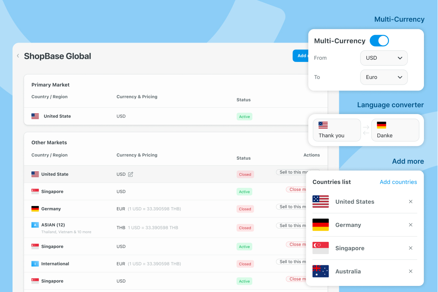Click the back arrow beside ShopBase Global
438x292 pixels.
point(18,56)
